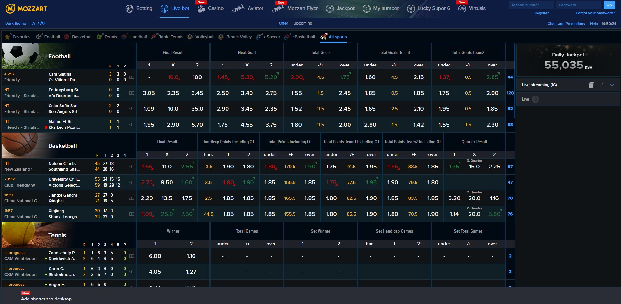The width and height of the screenshot is (621, 304).
Task: Select the Tennis ball filter icon
Action: tap(100, 36)
